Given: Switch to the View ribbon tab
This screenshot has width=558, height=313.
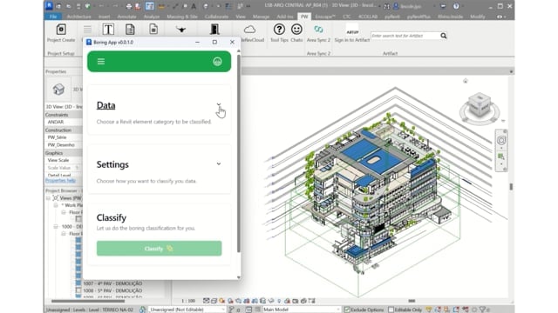Looking at the screenshot, I should pyautogui.click(x=241, y=17).
